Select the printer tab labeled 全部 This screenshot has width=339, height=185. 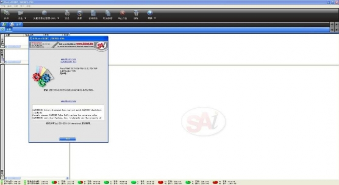pyautogui.click(x=16, y=25)
